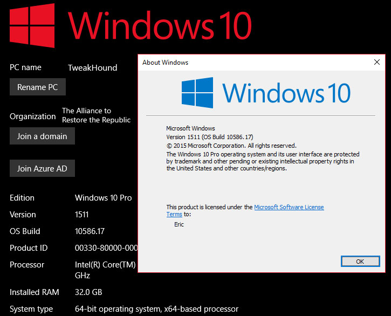
Task: Click the About Windows title bar text
Action: (166, 63)
